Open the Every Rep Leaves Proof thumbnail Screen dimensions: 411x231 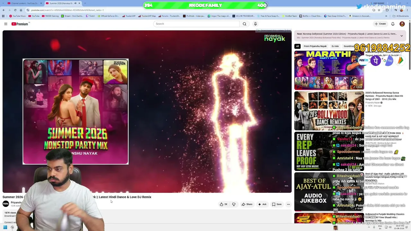329,151
